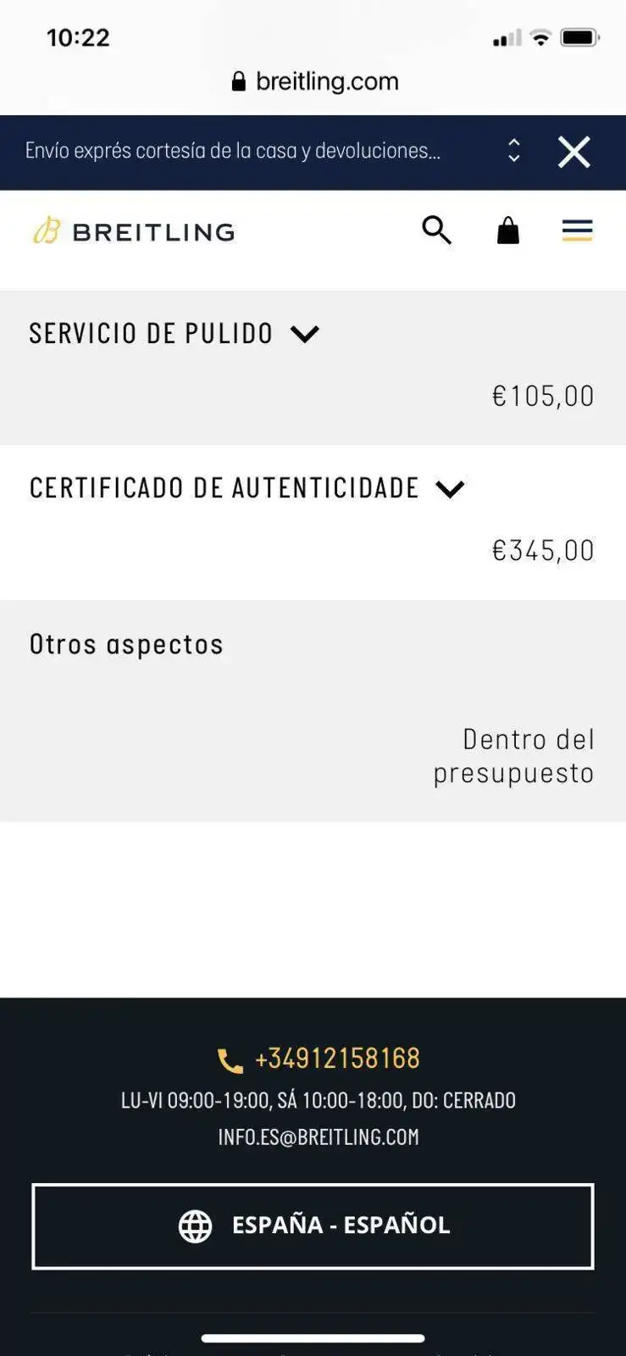Open the search magnifier icon
Viewport: 626px width, 1356px height.
coord(436,230)
